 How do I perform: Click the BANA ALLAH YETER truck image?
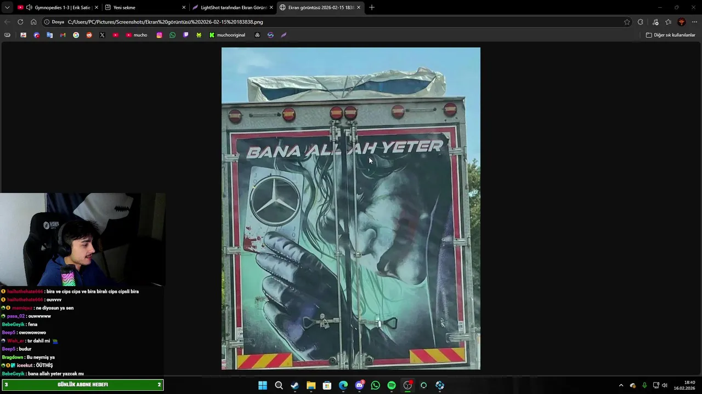pyautogui.click(x=351, y=208)
